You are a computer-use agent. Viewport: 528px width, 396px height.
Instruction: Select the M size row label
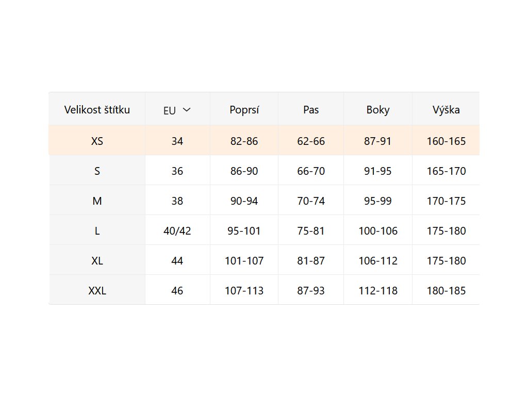point(97,201)
